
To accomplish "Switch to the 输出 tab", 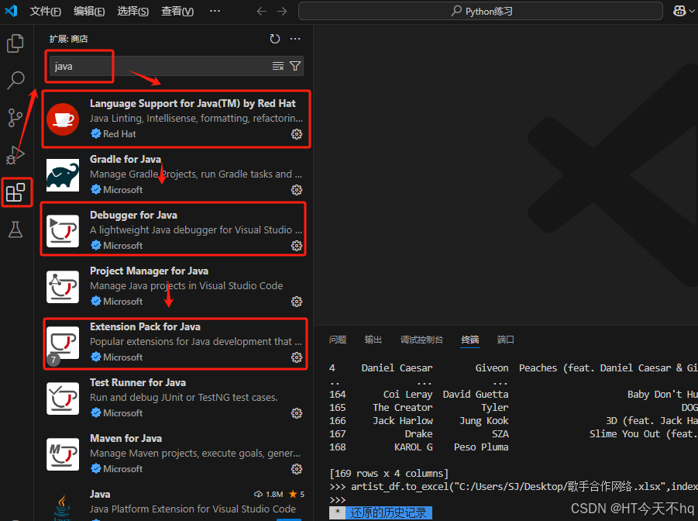I will pyautogui.click(x=373, y=339).
